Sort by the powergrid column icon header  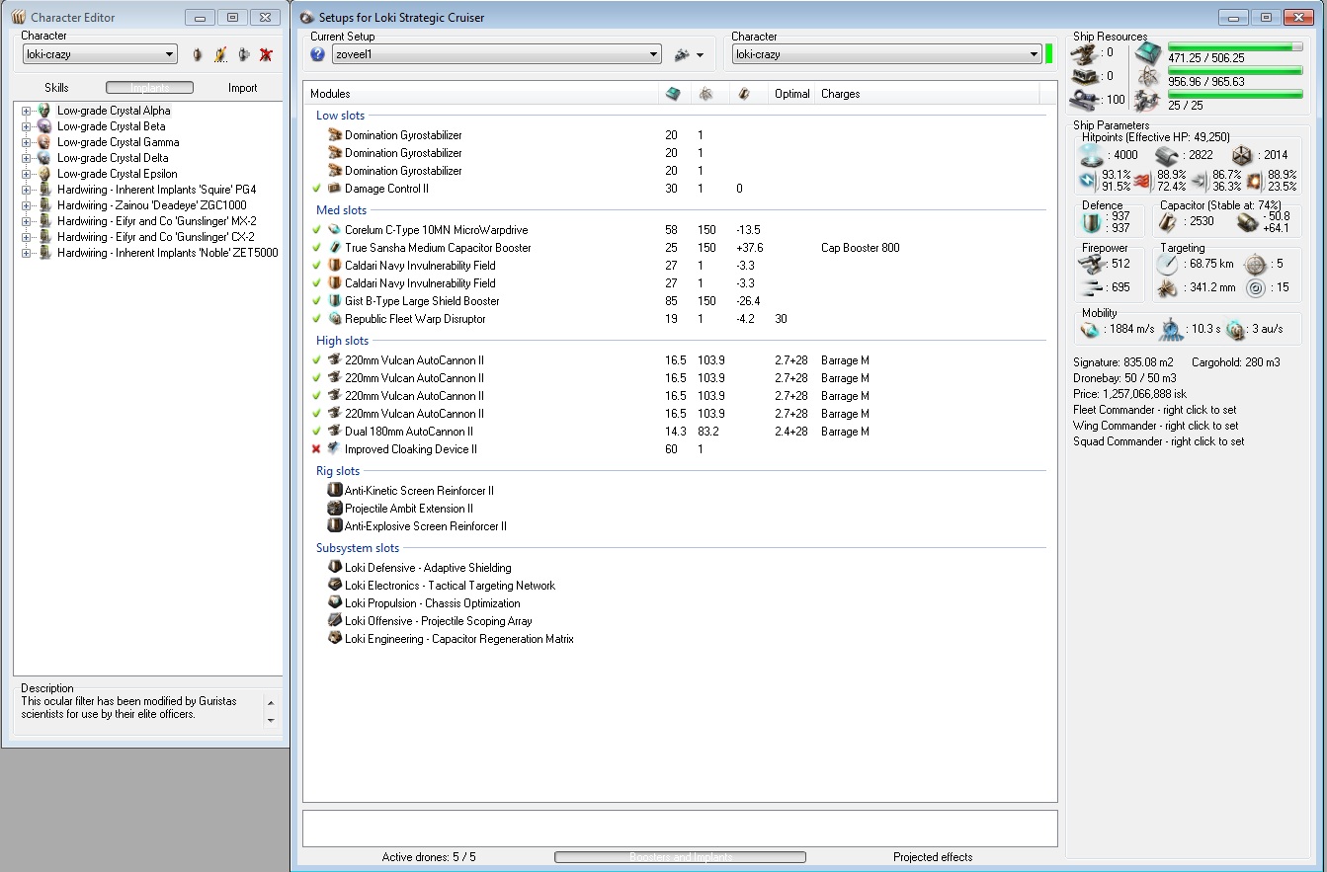(705, 94)
